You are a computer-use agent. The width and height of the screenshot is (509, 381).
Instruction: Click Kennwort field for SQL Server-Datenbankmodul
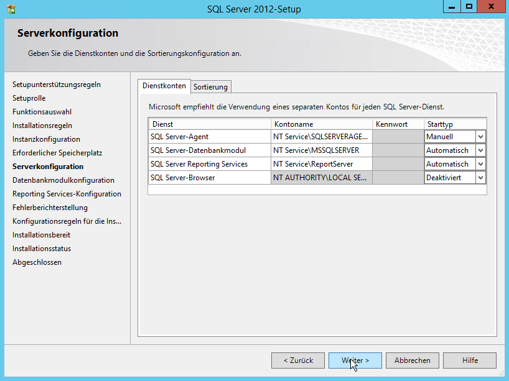(x=398, y=150)
